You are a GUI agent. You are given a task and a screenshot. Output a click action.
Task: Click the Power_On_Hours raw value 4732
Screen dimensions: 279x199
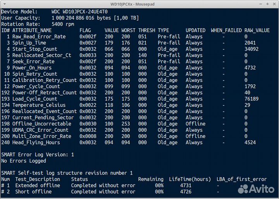tap(250, 68)
